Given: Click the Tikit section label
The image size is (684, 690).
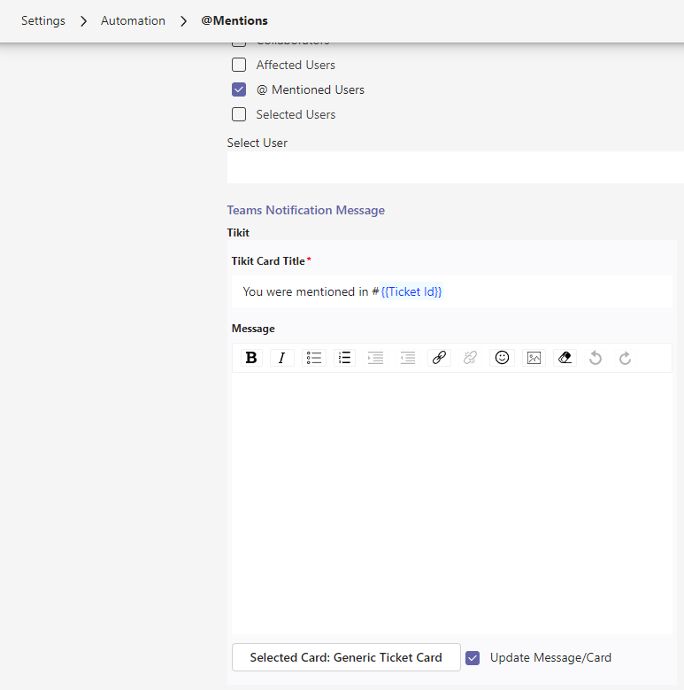Looking at the screenshot, I should (x=238, y=232).
